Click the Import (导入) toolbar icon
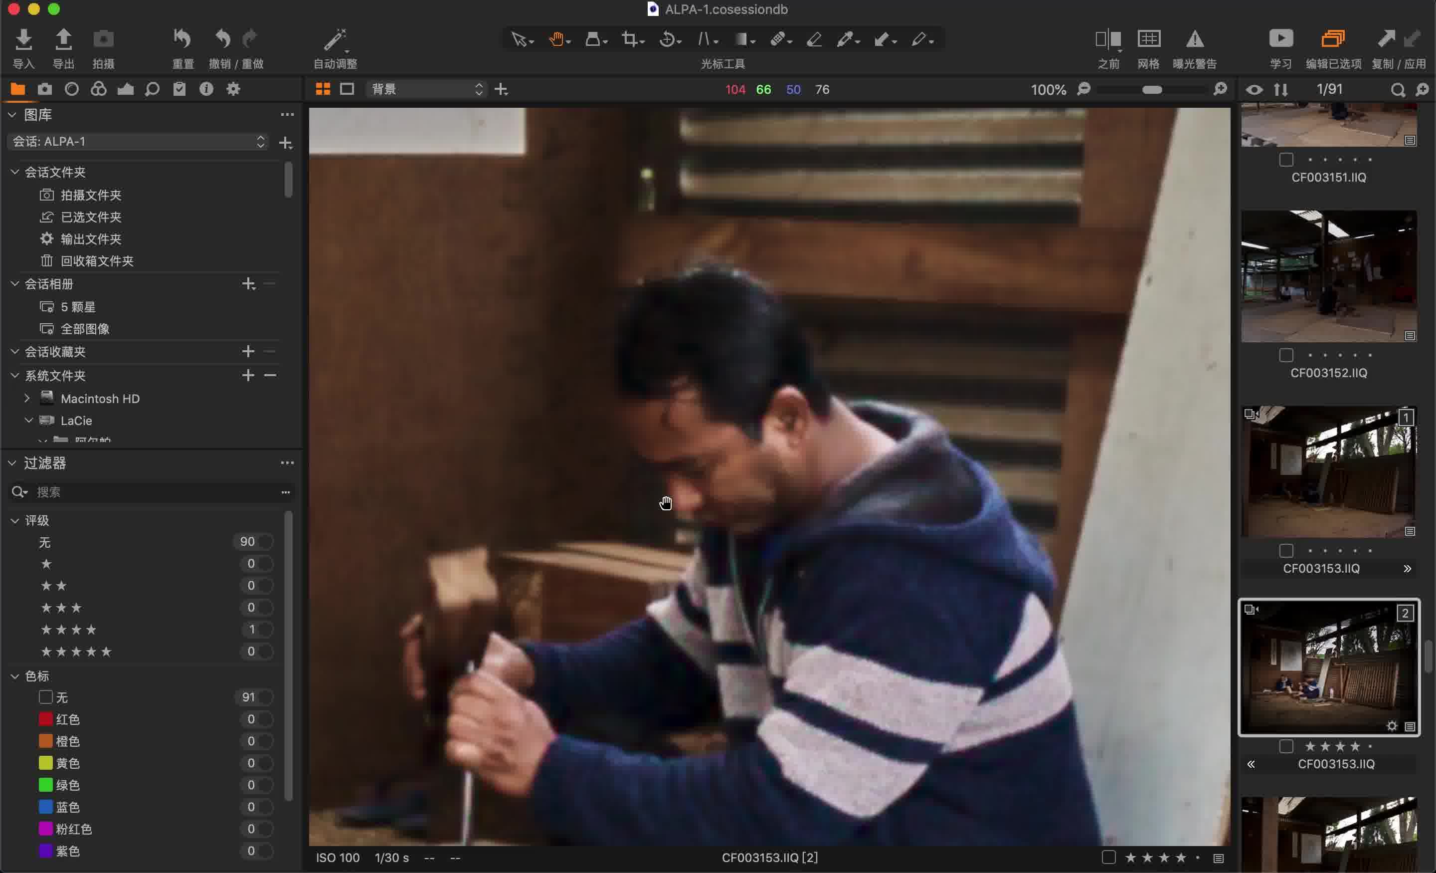The height and width of the screenshot is (873, 1436). pos(23,39)
